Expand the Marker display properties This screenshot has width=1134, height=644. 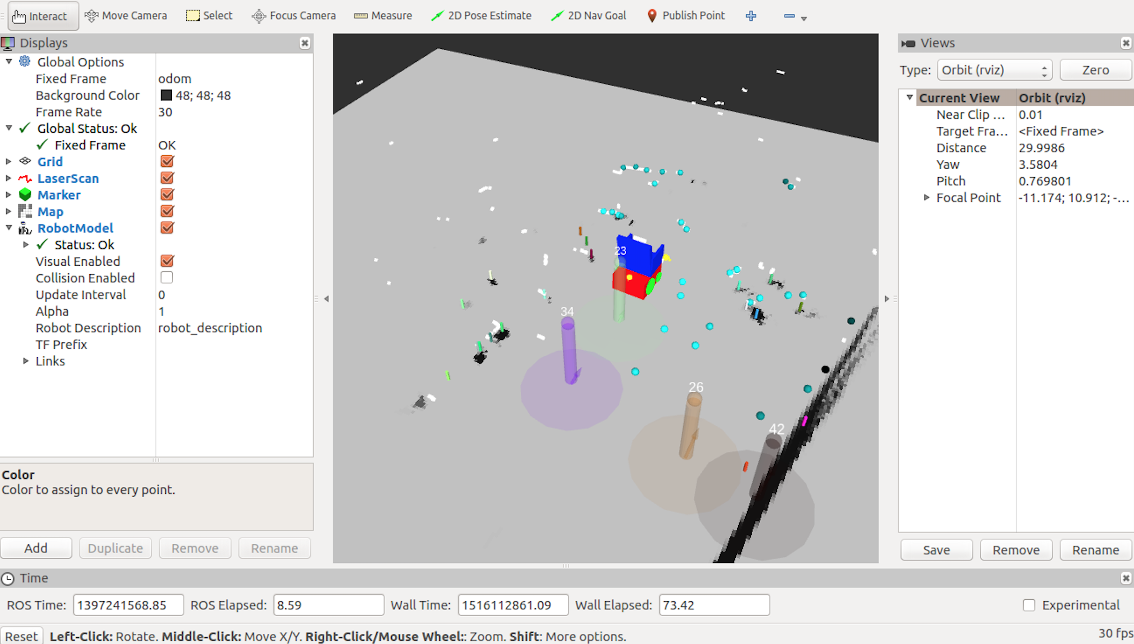8,195
